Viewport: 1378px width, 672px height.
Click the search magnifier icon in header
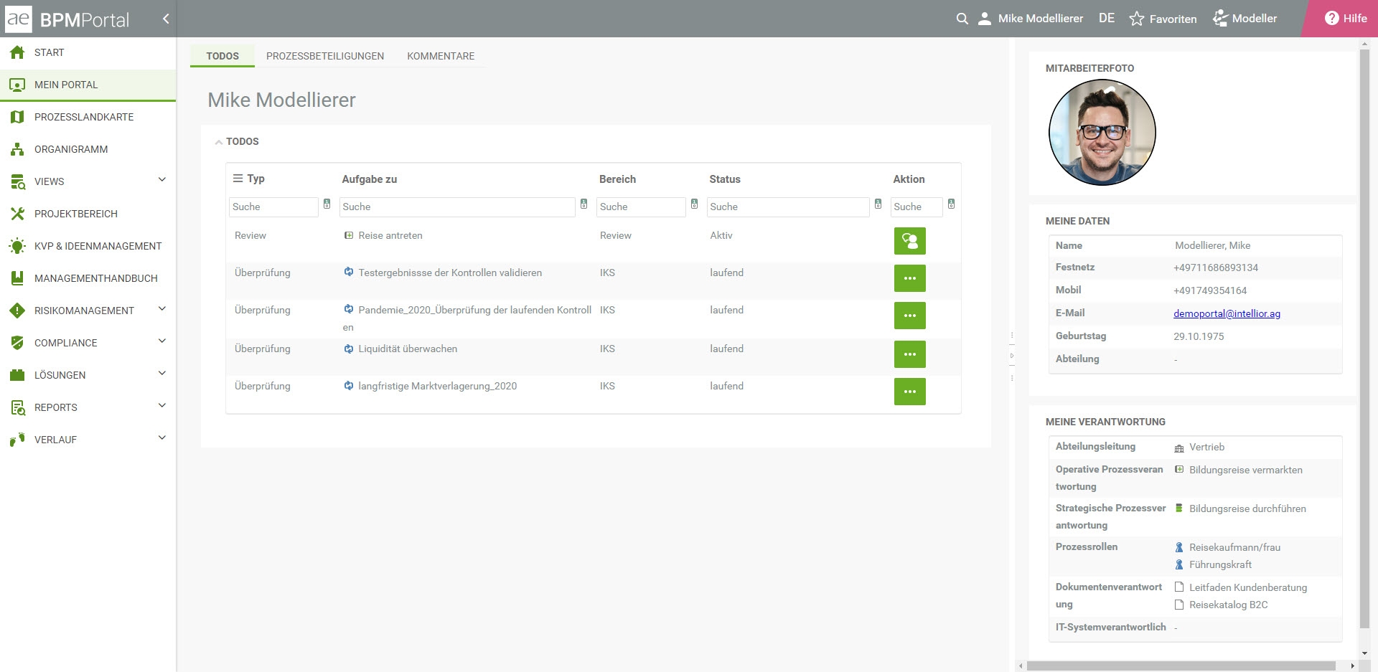tap(962, 19)
